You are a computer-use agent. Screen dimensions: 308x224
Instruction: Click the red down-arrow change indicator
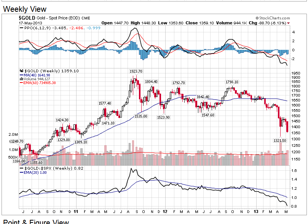tap(288, 23)
